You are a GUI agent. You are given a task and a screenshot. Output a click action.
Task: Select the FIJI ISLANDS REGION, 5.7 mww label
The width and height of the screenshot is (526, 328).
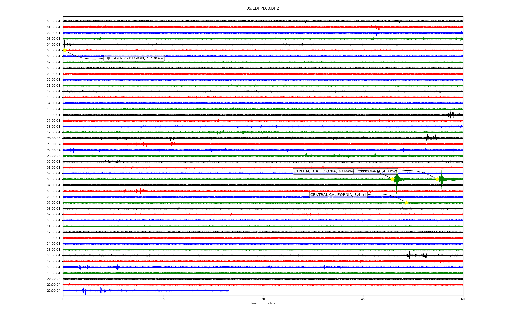[x=134, y=58]
